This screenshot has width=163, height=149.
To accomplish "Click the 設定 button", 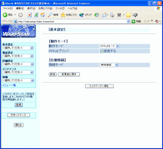I will 53,74.
